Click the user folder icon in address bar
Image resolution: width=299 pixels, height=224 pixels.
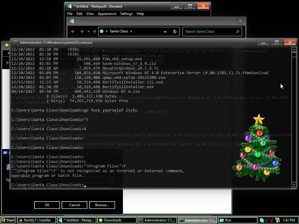click(x=102, y=31)
